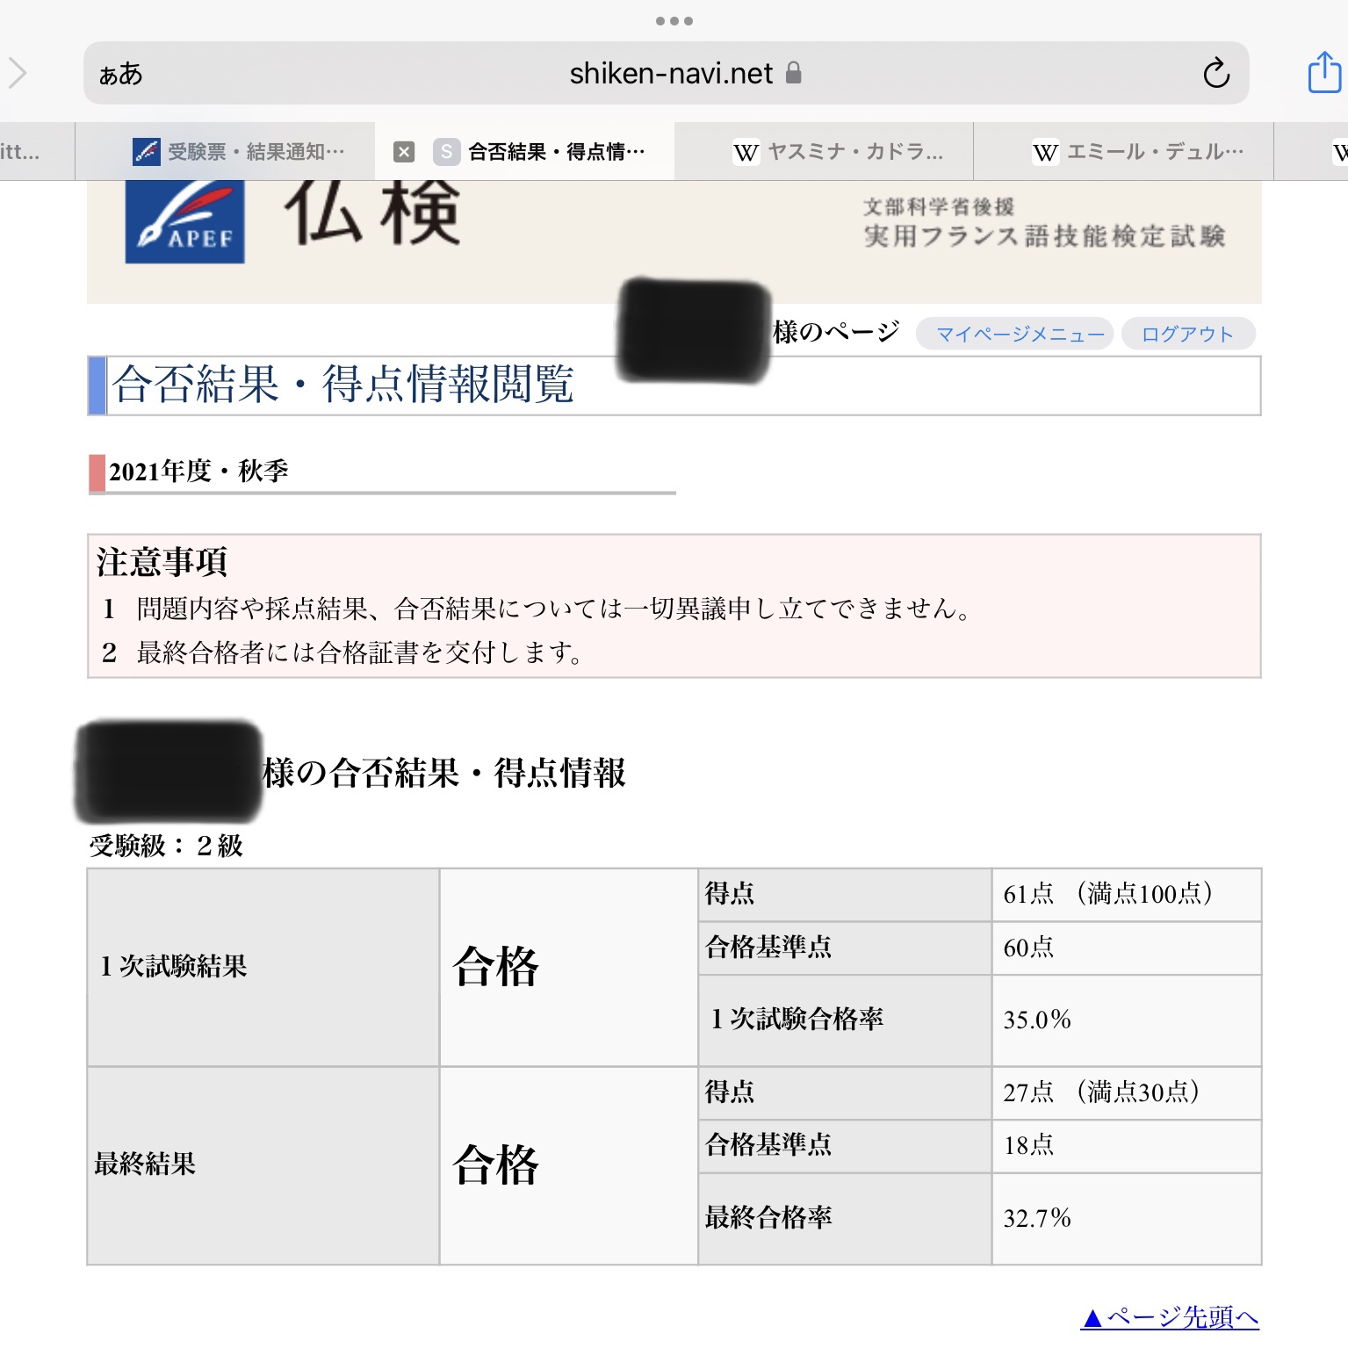Switch to the 受験票・結果通知 tab
Screen dimensions: 1348x1348
pos(225,152)
